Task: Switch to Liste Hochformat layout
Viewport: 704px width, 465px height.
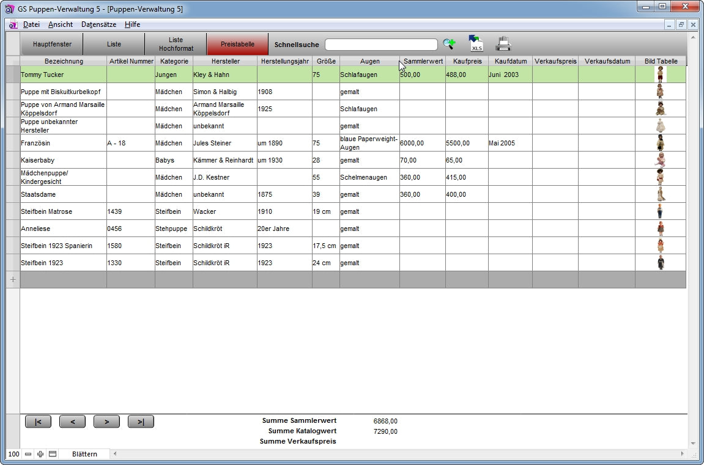Action: pos(176,45)
